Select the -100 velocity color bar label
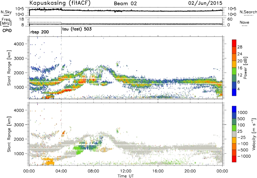The image size is (257, 178). [243, 144]
